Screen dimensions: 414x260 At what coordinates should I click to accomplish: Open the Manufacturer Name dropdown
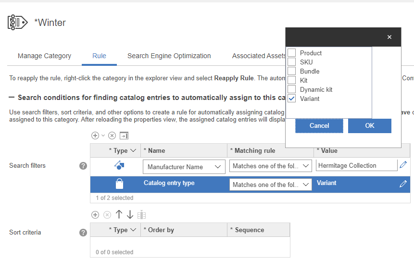click(x=184, y=167)
